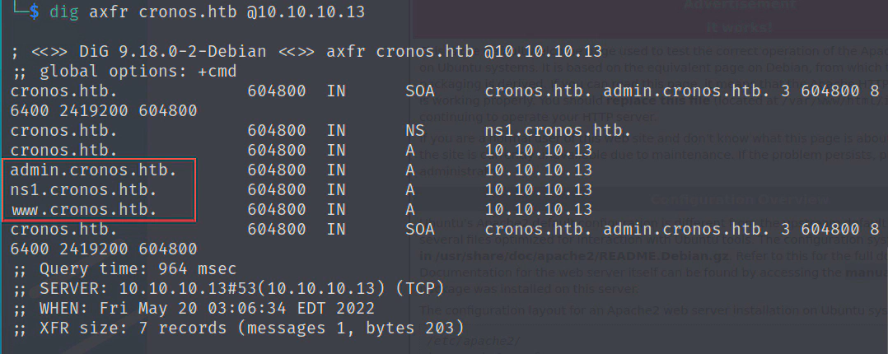The height and width of the screenshot is (354, 888).
Task: Click the WHEN timestamp line
Action: [x=194, y=308]
